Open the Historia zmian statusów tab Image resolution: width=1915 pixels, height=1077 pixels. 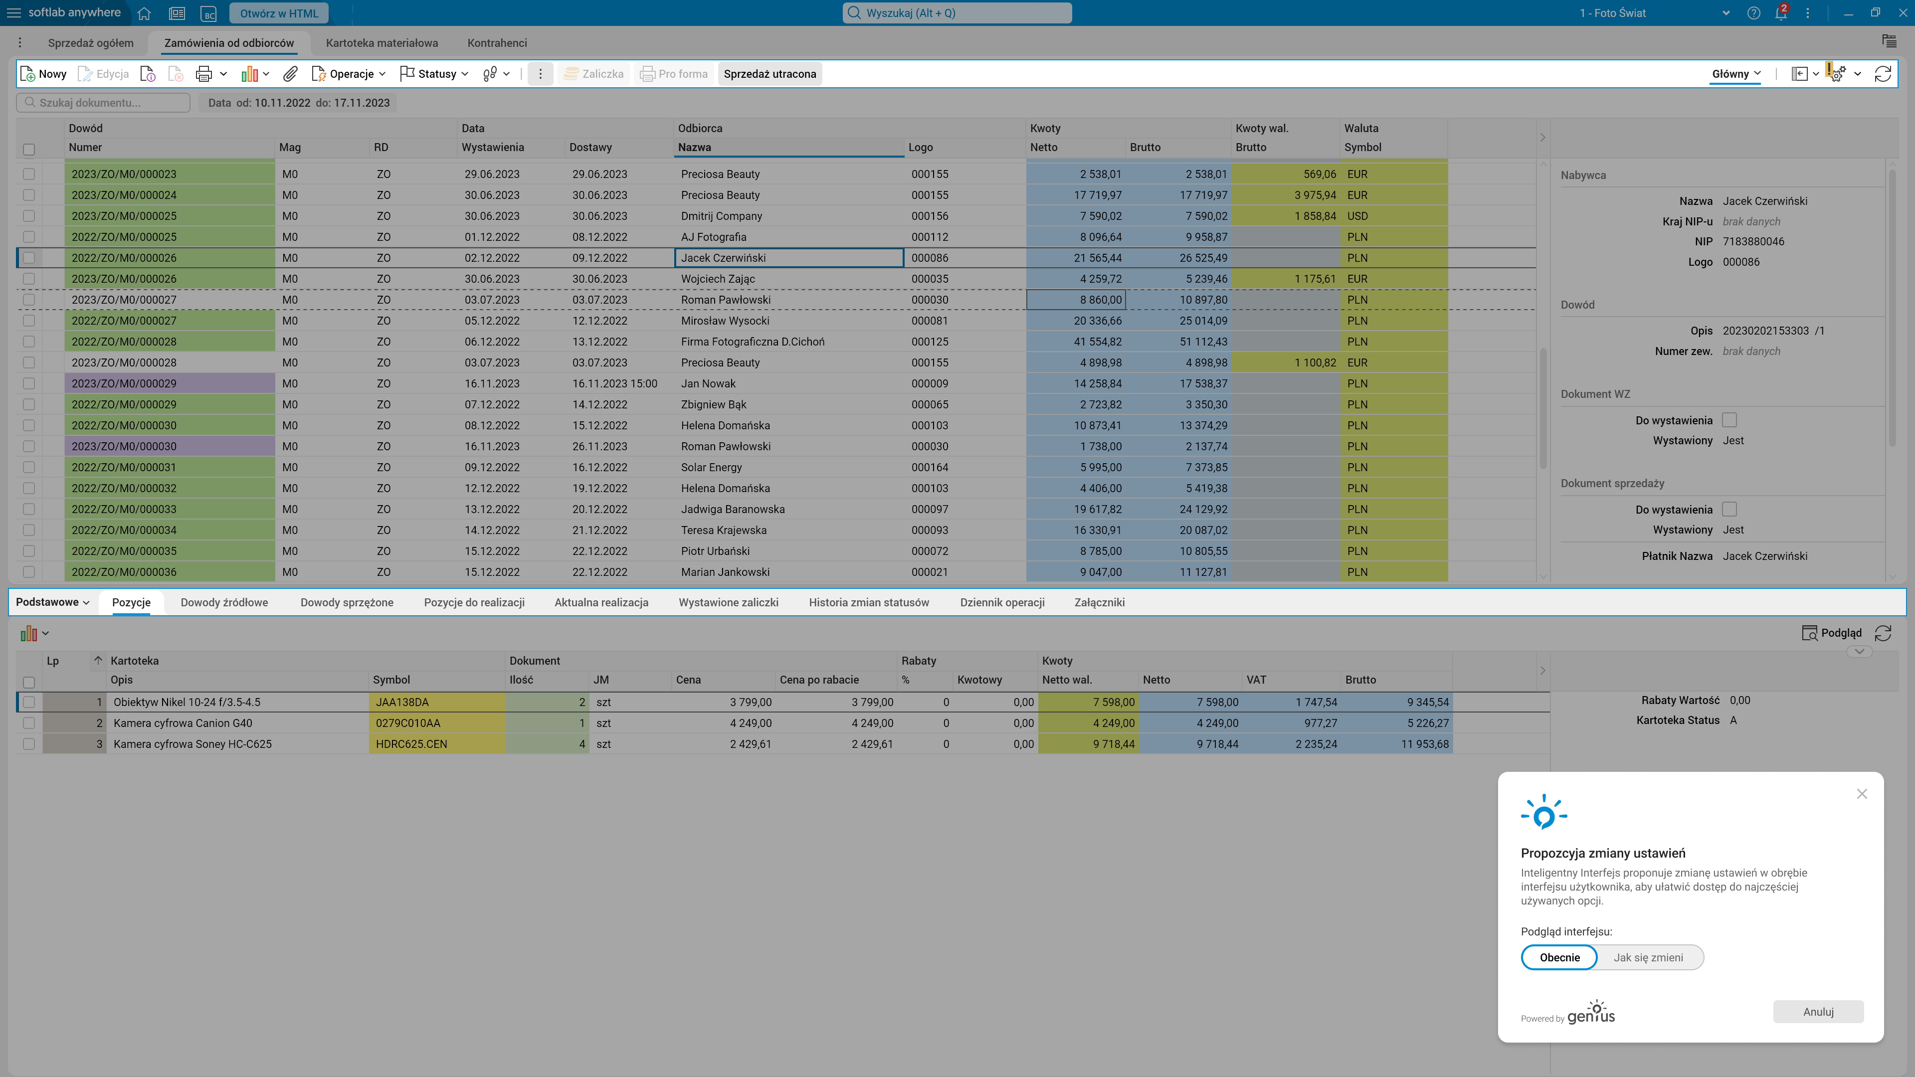pos(868,603)
